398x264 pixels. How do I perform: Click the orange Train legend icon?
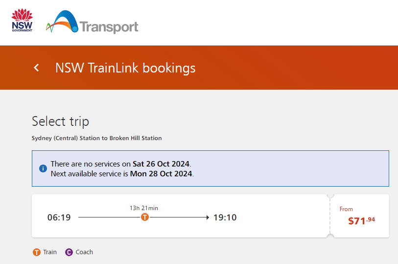pyautogui.click(x=37, y=252)
